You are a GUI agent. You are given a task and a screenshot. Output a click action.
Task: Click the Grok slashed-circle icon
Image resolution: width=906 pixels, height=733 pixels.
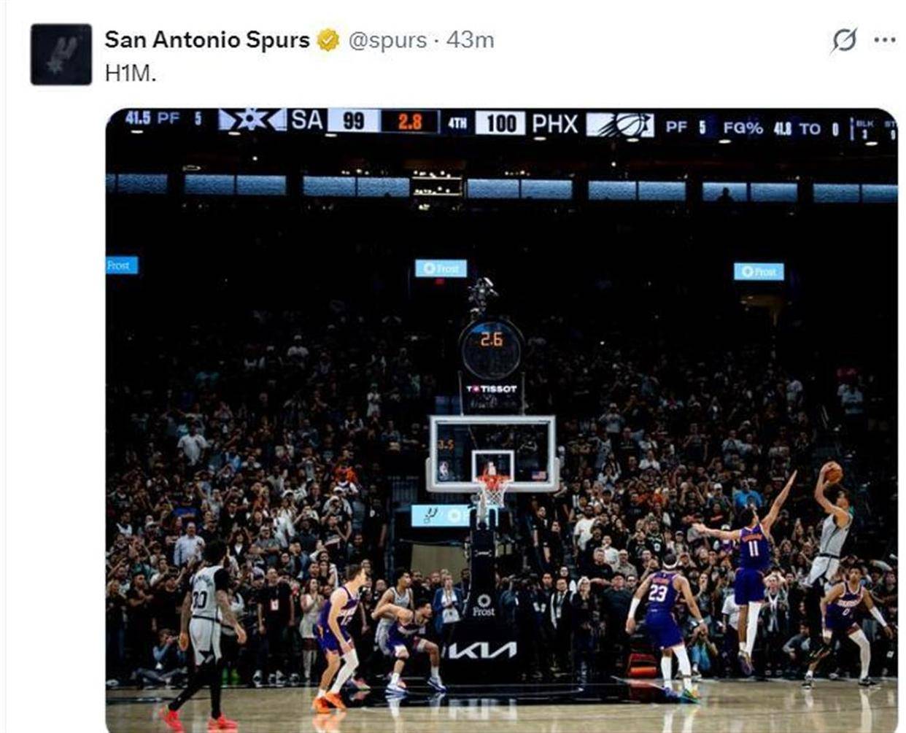coord(844,41)
